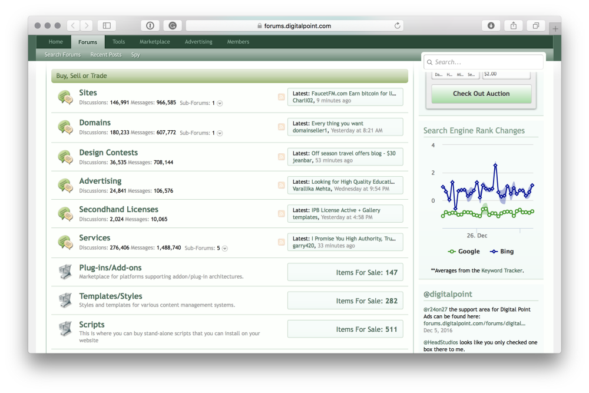Screen dimensions: 589x393
Task: Open user jeanbar's profile link
Action: [302, 160]
